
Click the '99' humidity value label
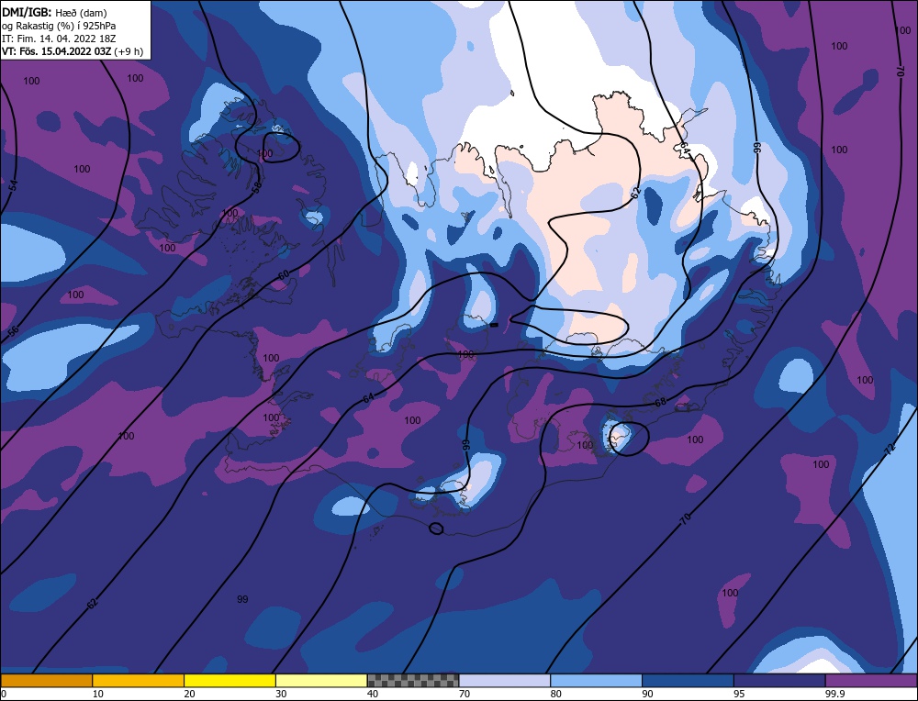[242, 599]
